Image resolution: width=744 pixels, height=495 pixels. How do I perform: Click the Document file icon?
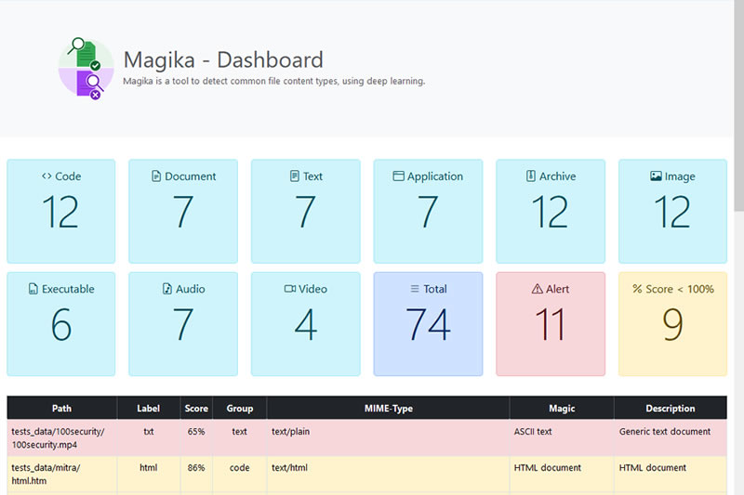[x=156, y=176]
